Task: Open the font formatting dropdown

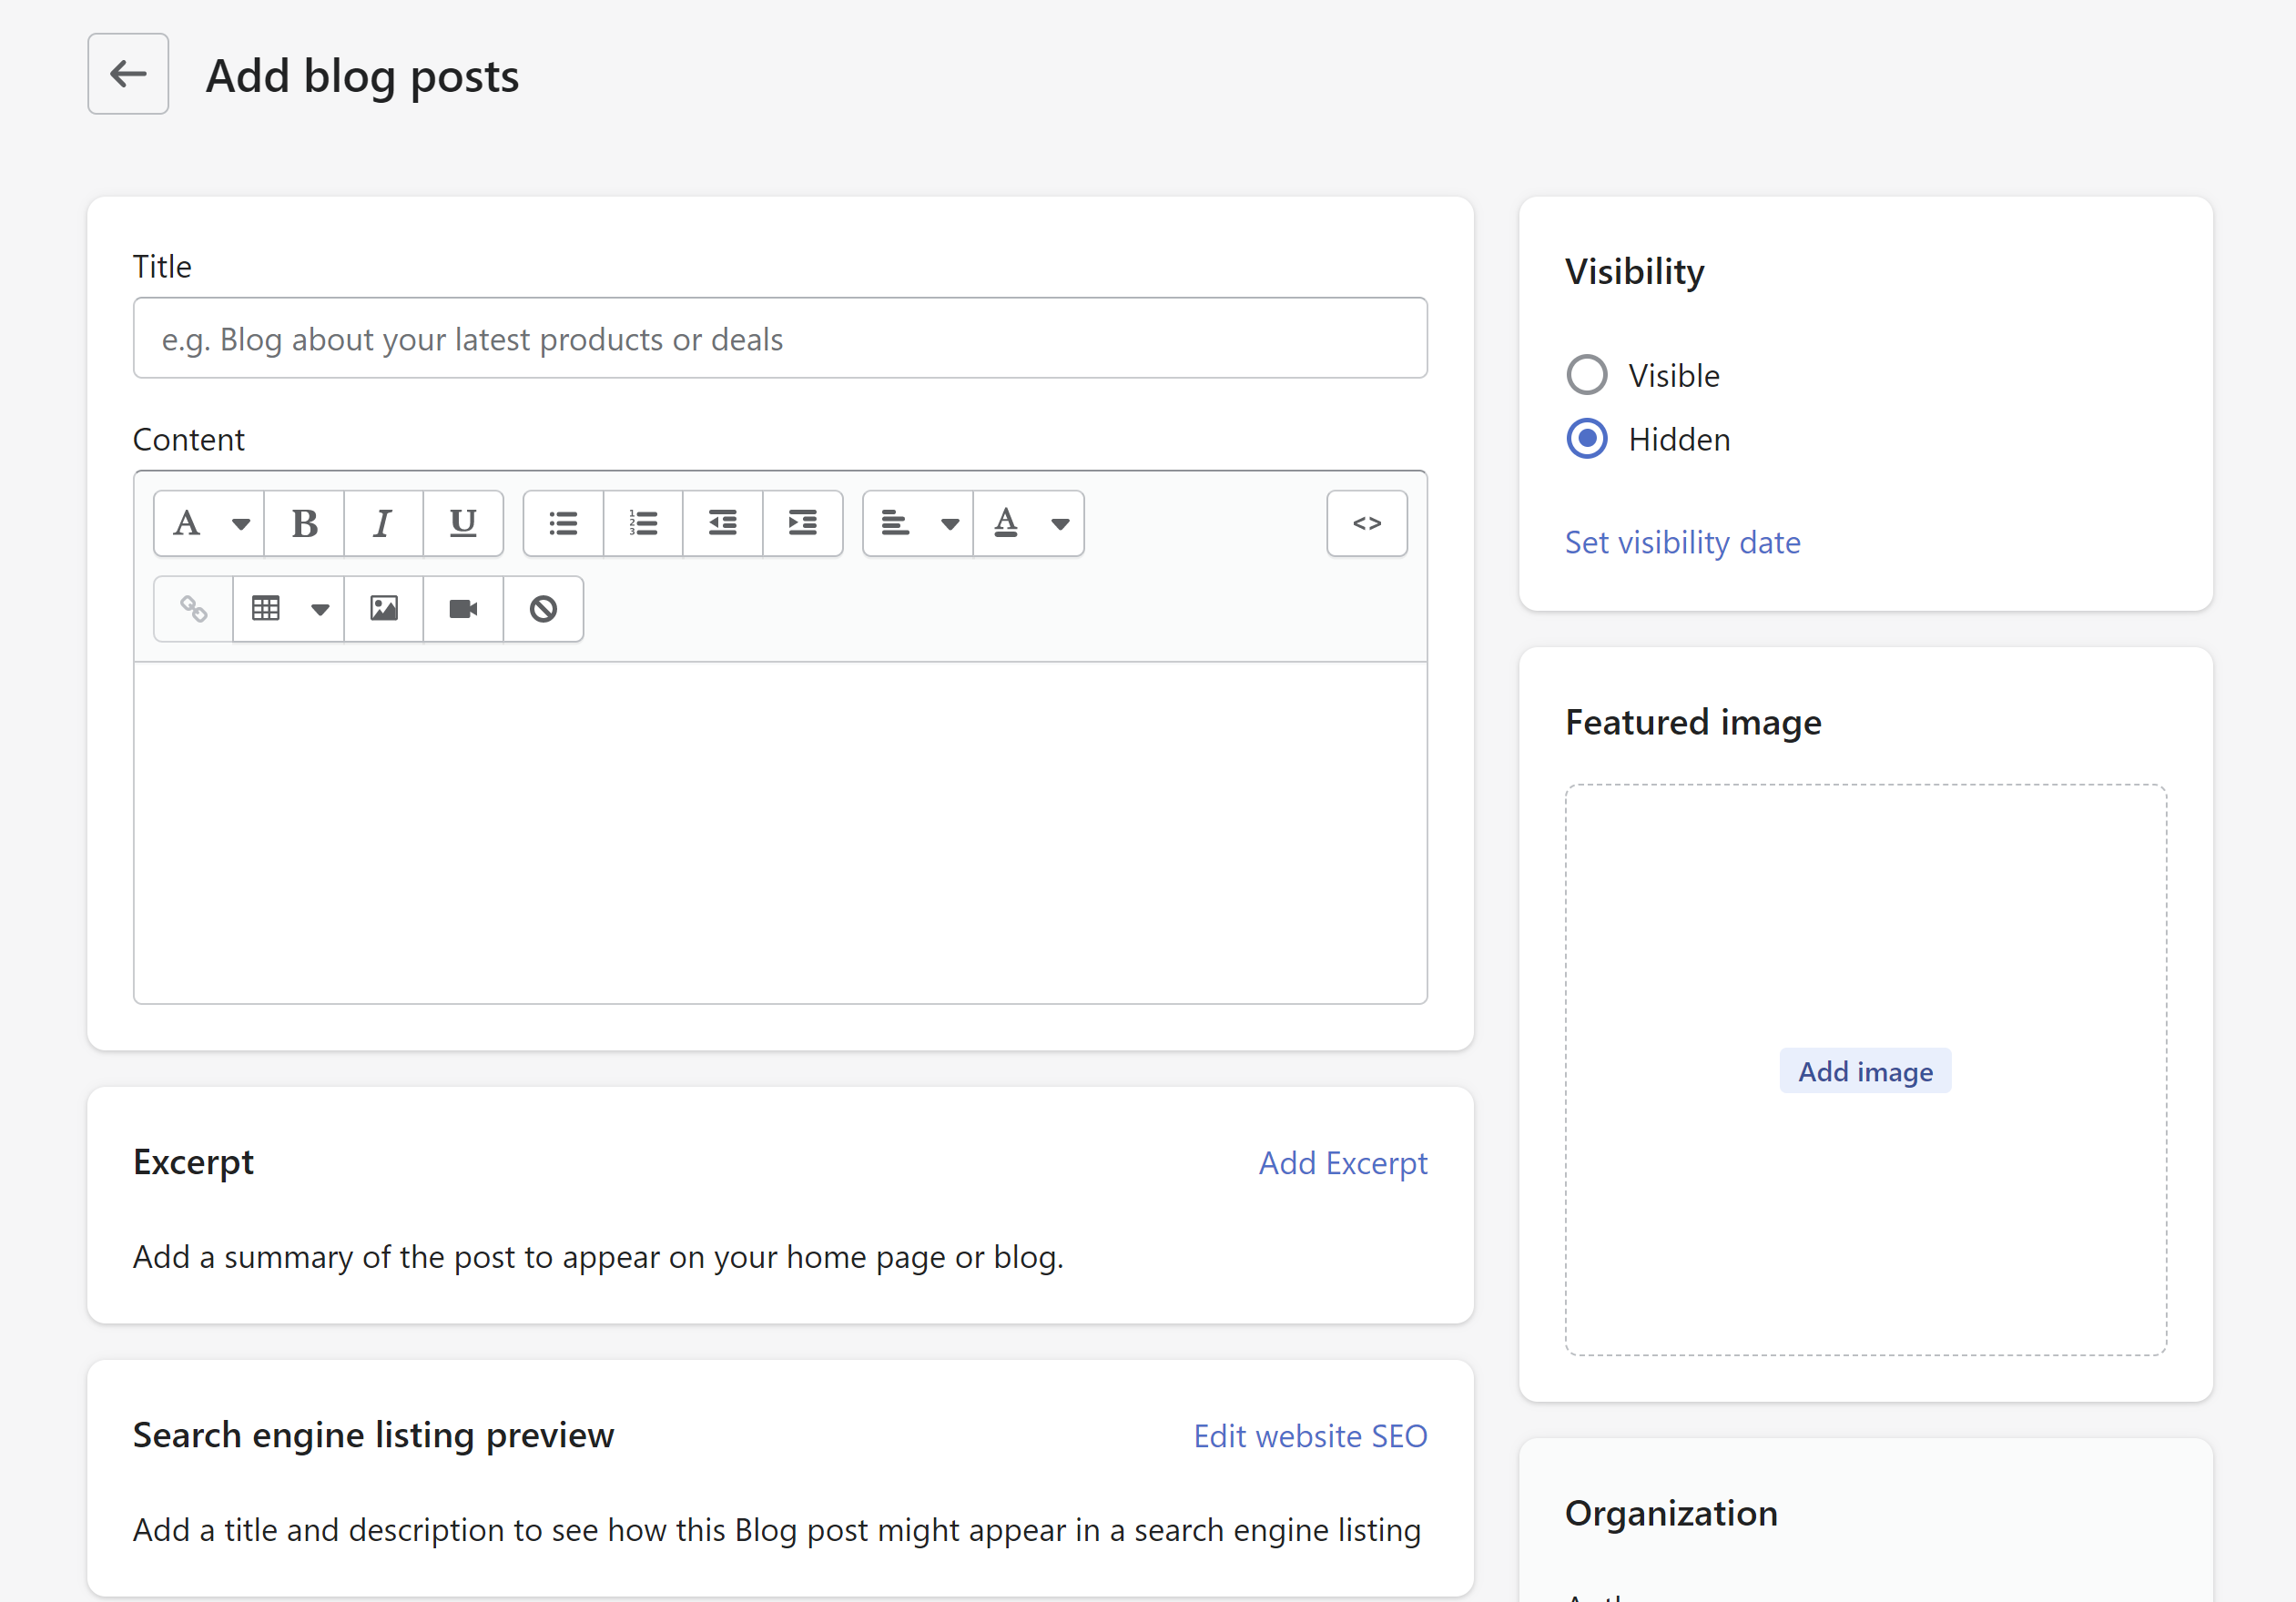Action: tap(210, 523)
